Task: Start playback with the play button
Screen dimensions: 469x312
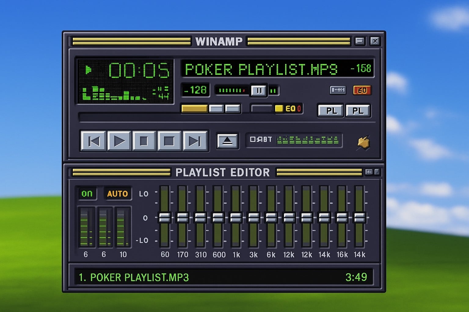Action: pyautogui.click(x=119, y=140)
